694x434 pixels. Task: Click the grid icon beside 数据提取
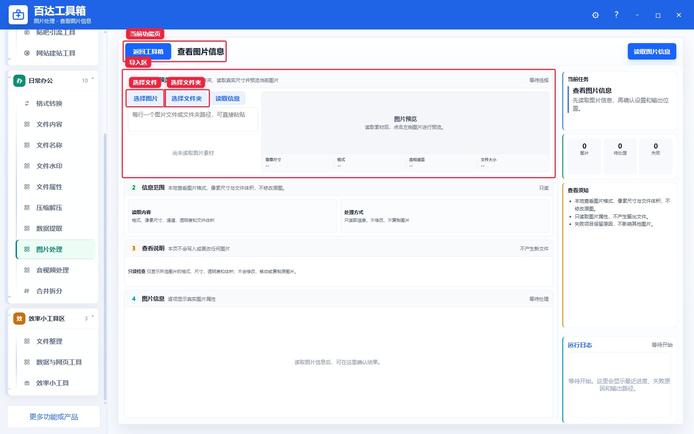pos(27,229)
